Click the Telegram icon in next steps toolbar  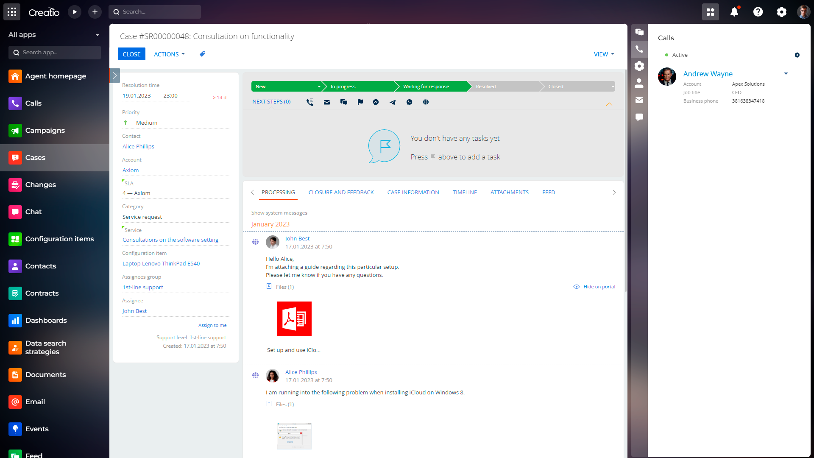tap(393, 102)
